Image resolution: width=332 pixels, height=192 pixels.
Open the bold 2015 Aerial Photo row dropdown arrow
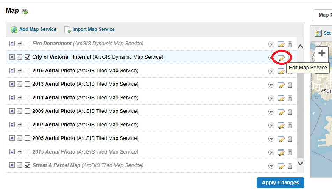pyautogui.click(x=271, y=71)
